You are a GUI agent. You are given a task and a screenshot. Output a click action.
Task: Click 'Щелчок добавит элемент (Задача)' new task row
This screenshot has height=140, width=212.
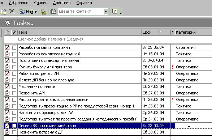pyautogui.click(x=108, y=39)
